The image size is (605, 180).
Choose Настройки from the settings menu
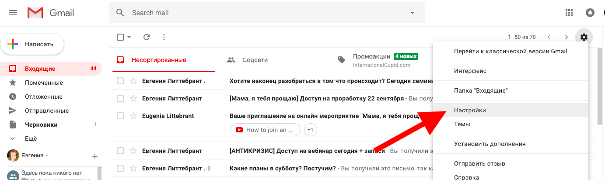point(470,111)
